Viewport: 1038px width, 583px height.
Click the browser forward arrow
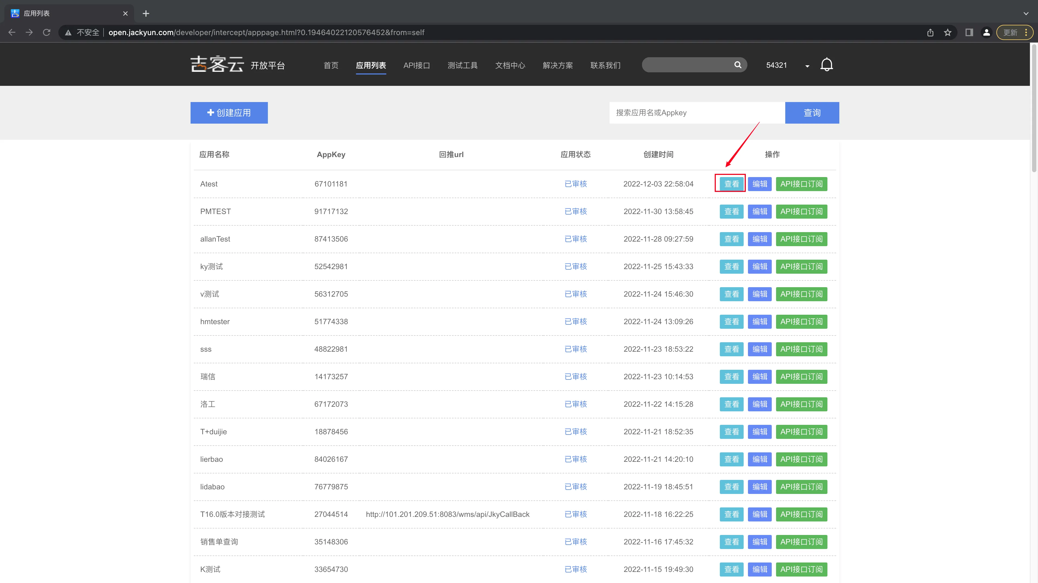(x=29, y=32)
